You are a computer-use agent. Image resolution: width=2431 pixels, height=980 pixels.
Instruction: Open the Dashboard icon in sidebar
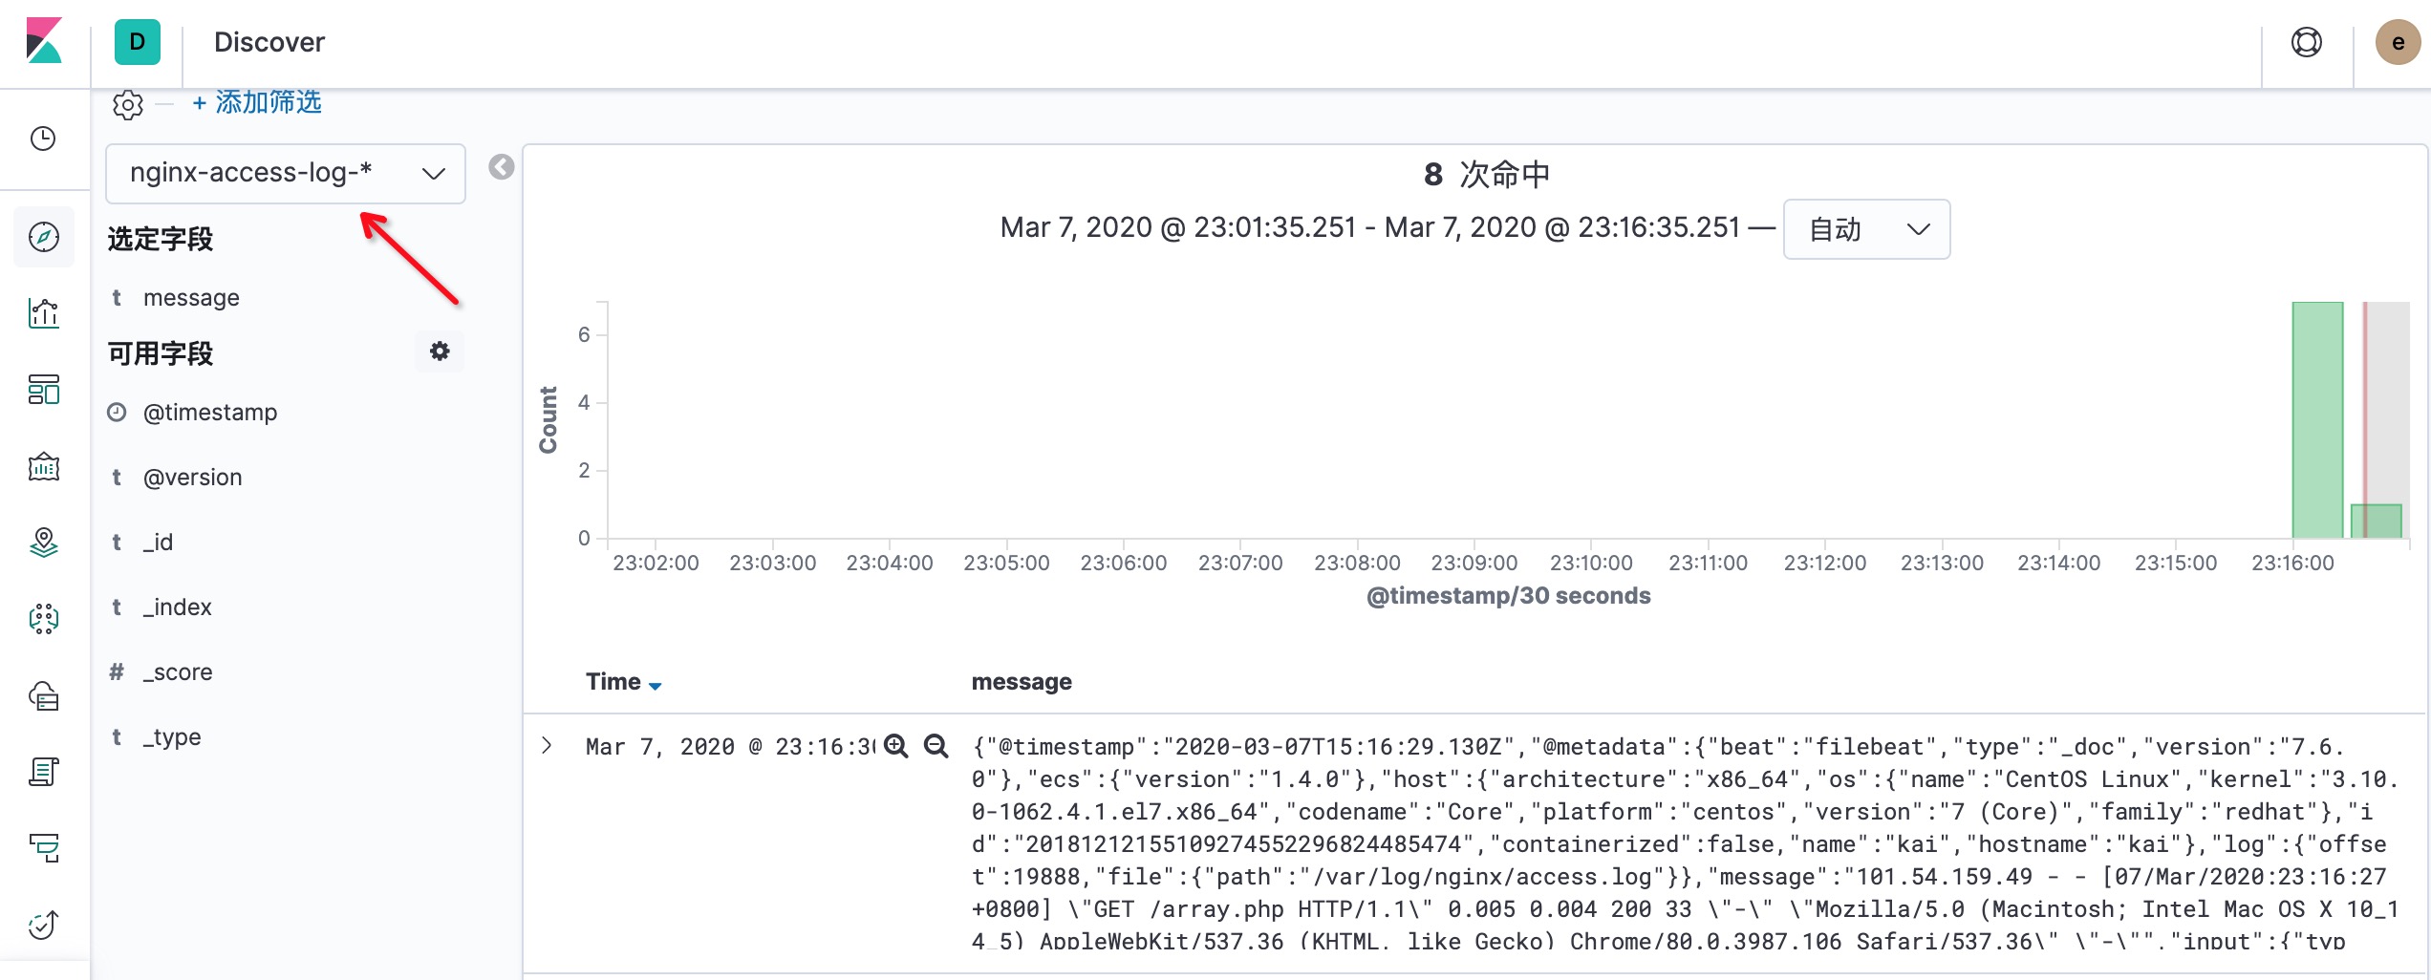point(44,390)
